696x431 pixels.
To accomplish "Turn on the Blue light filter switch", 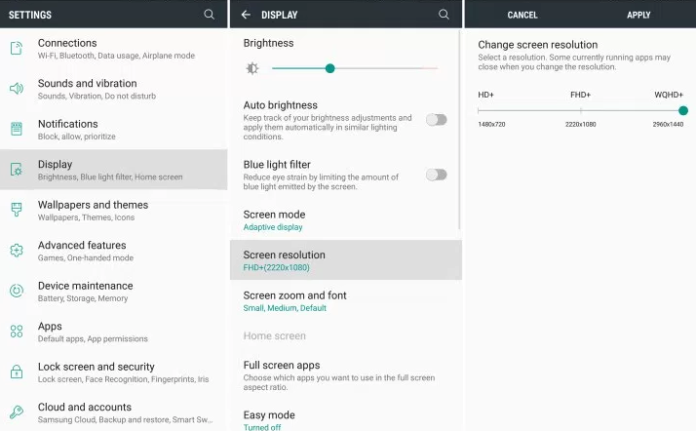I will (437, 175).
